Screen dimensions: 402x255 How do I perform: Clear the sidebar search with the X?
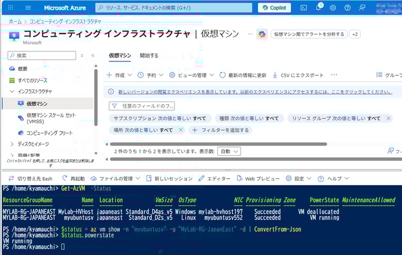click(82, 56)
